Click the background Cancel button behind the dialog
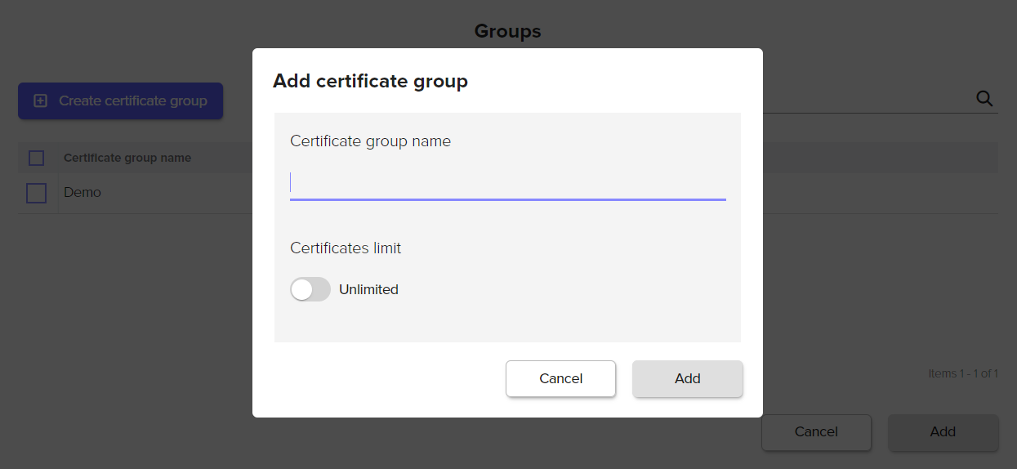The width and height of the screenshot is (1017, 469). (816, 432)
